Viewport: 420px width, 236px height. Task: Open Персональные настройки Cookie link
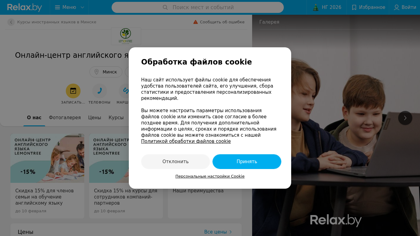pyautogui.click(x=210, y=176)
